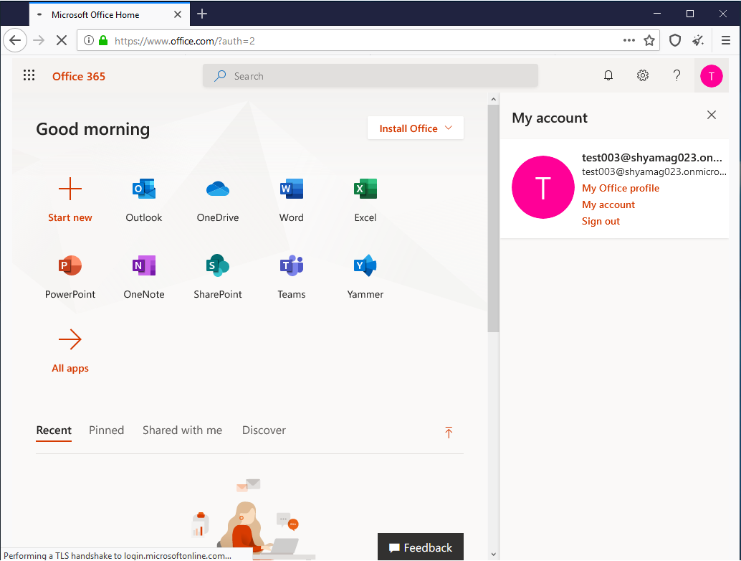
Task: Launch Excel
Action: coord(365,200)
